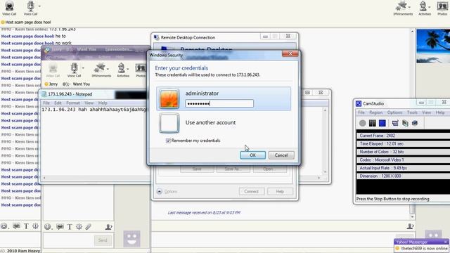Click text format T icon in Jerry chat
450x253 pixels.
tap(70, 227)
